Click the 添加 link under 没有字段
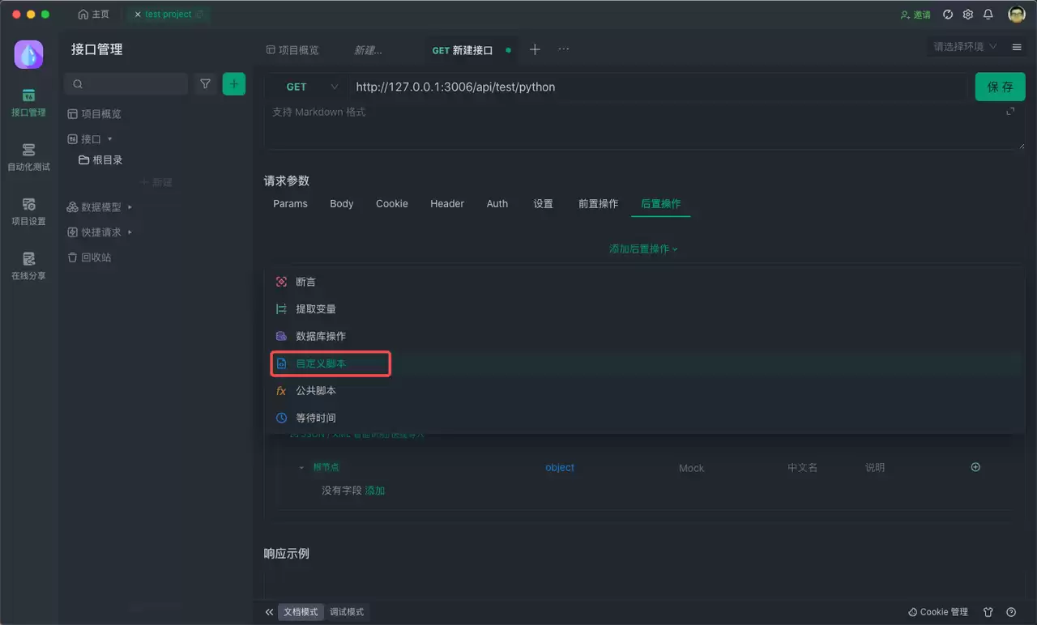The height and width of the screenshot is (625, 1037). 375,491
